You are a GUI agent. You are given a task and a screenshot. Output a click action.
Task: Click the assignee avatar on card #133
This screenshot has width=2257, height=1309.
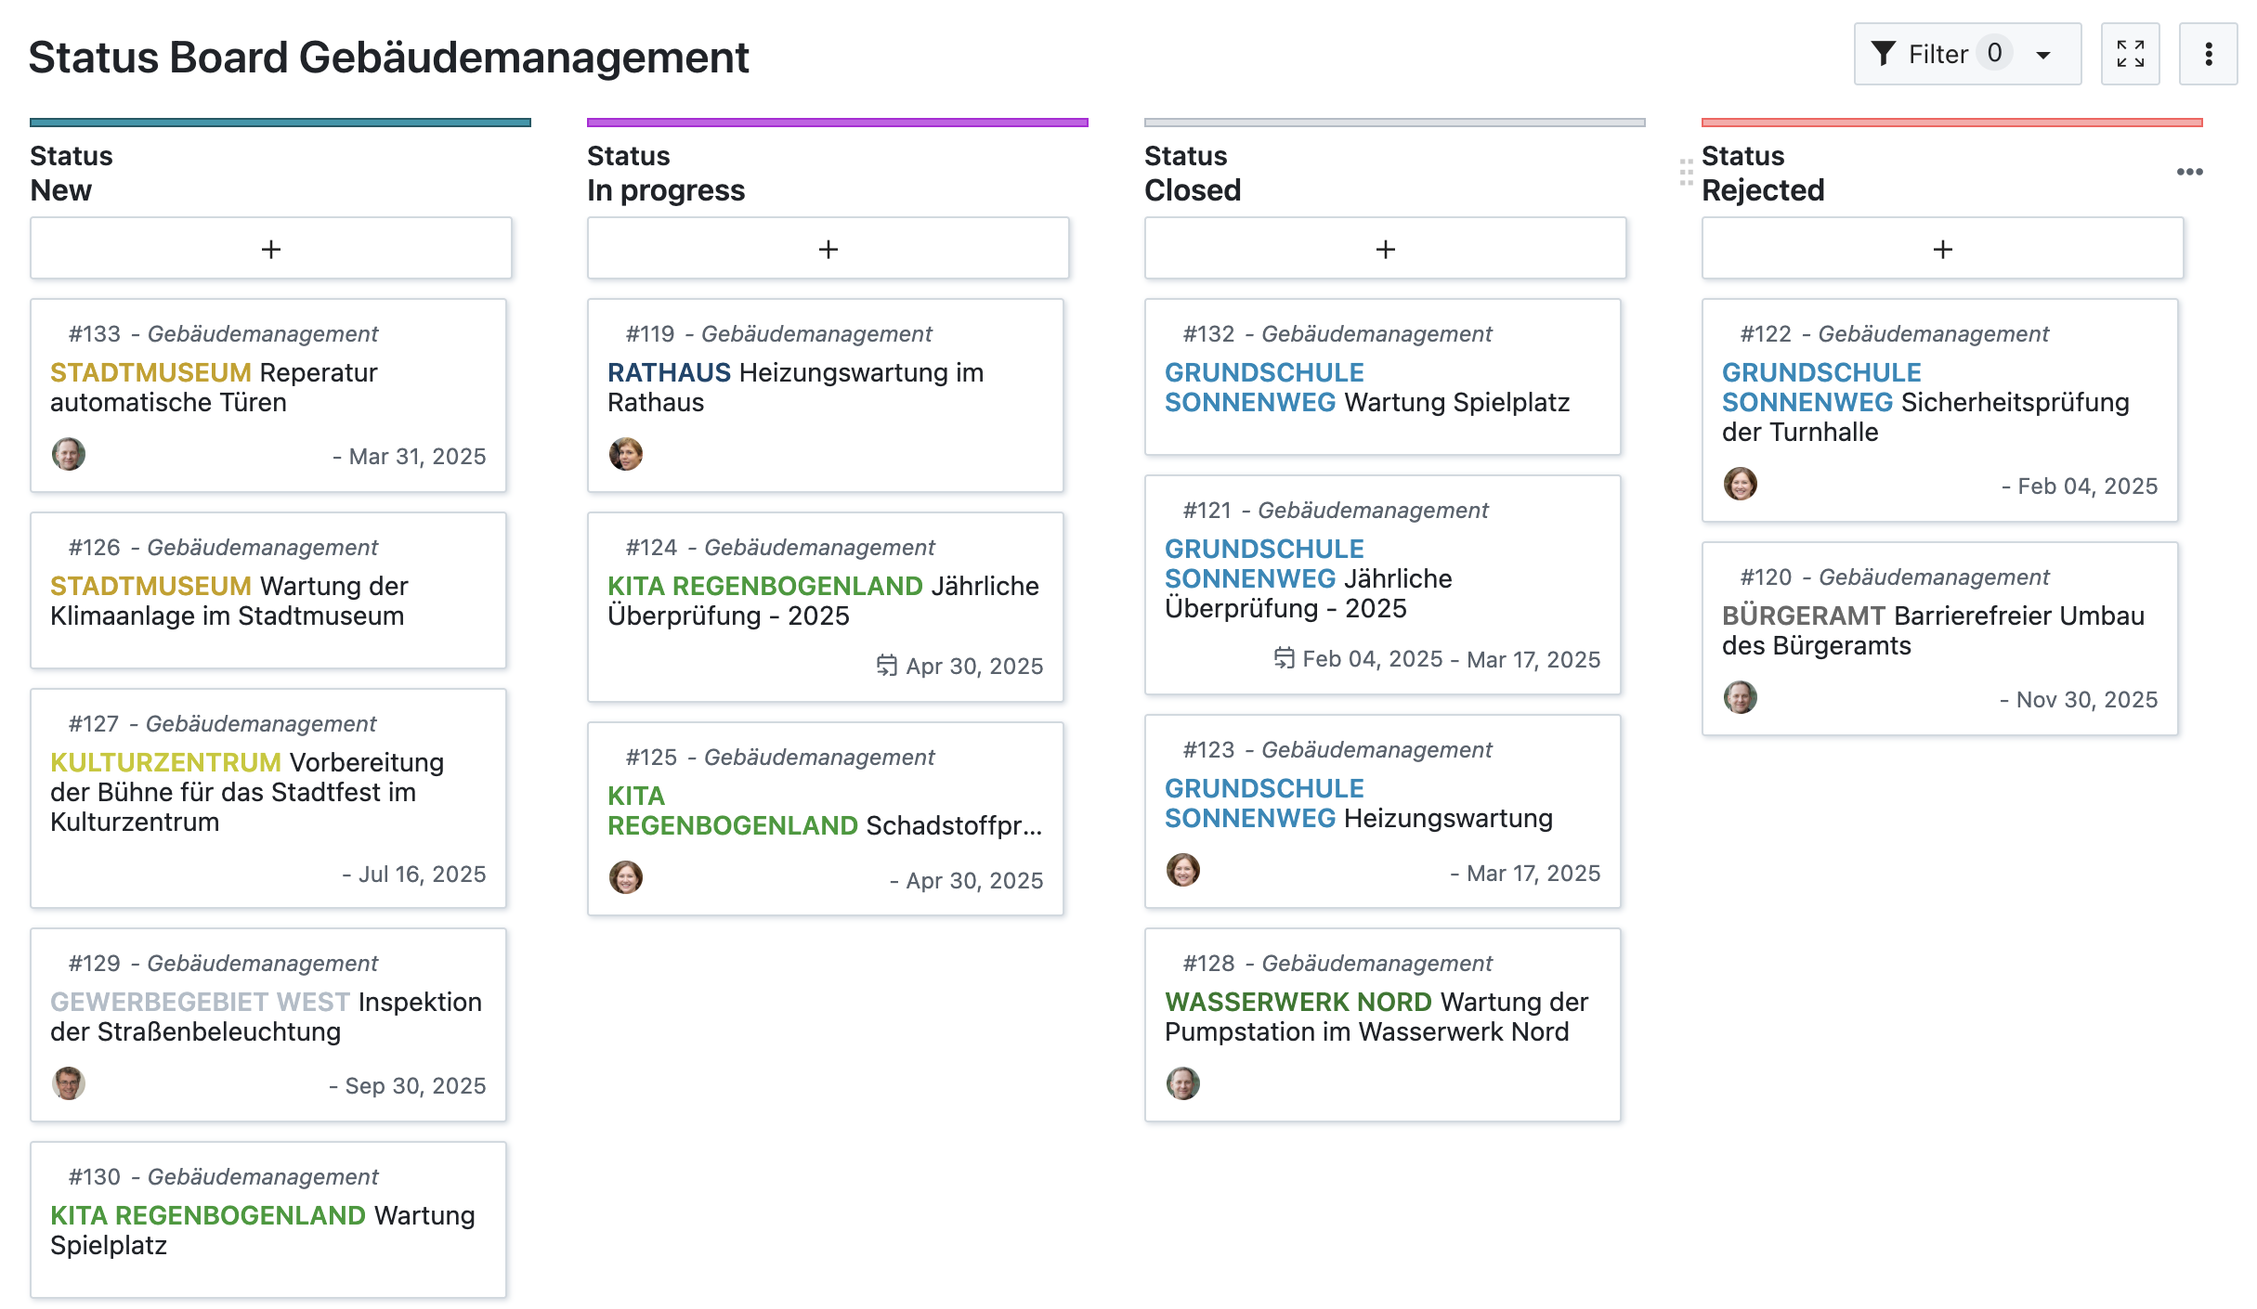click(69, 455)
